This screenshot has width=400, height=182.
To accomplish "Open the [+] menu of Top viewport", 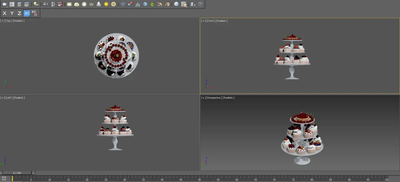I will [3, 21].
